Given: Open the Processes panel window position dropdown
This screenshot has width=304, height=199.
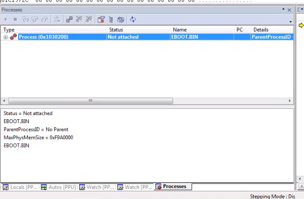Looking at the screenshot, I should (x=283, y=10).
